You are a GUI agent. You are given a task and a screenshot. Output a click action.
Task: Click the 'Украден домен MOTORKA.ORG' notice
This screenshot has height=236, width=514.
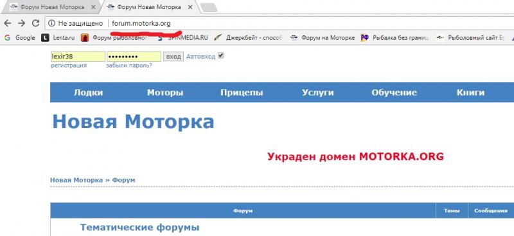click(x=355, y=156)
